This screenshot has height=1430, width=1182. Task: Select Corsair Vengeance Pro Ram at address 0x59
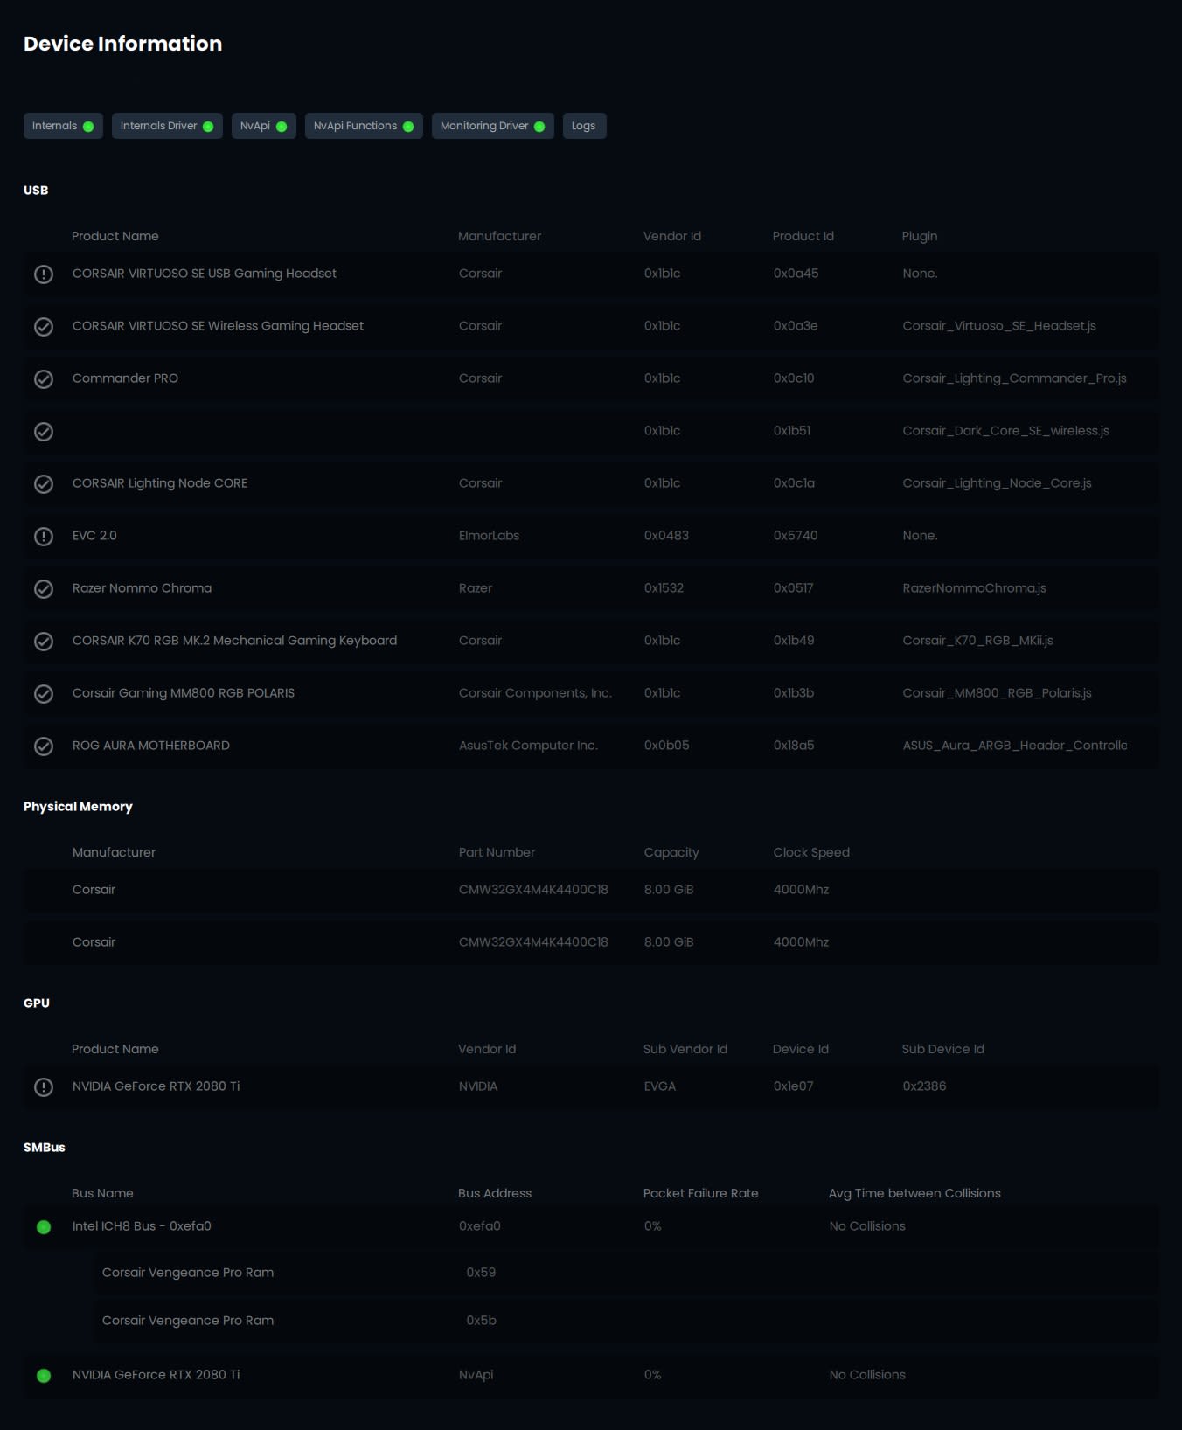188,1273
